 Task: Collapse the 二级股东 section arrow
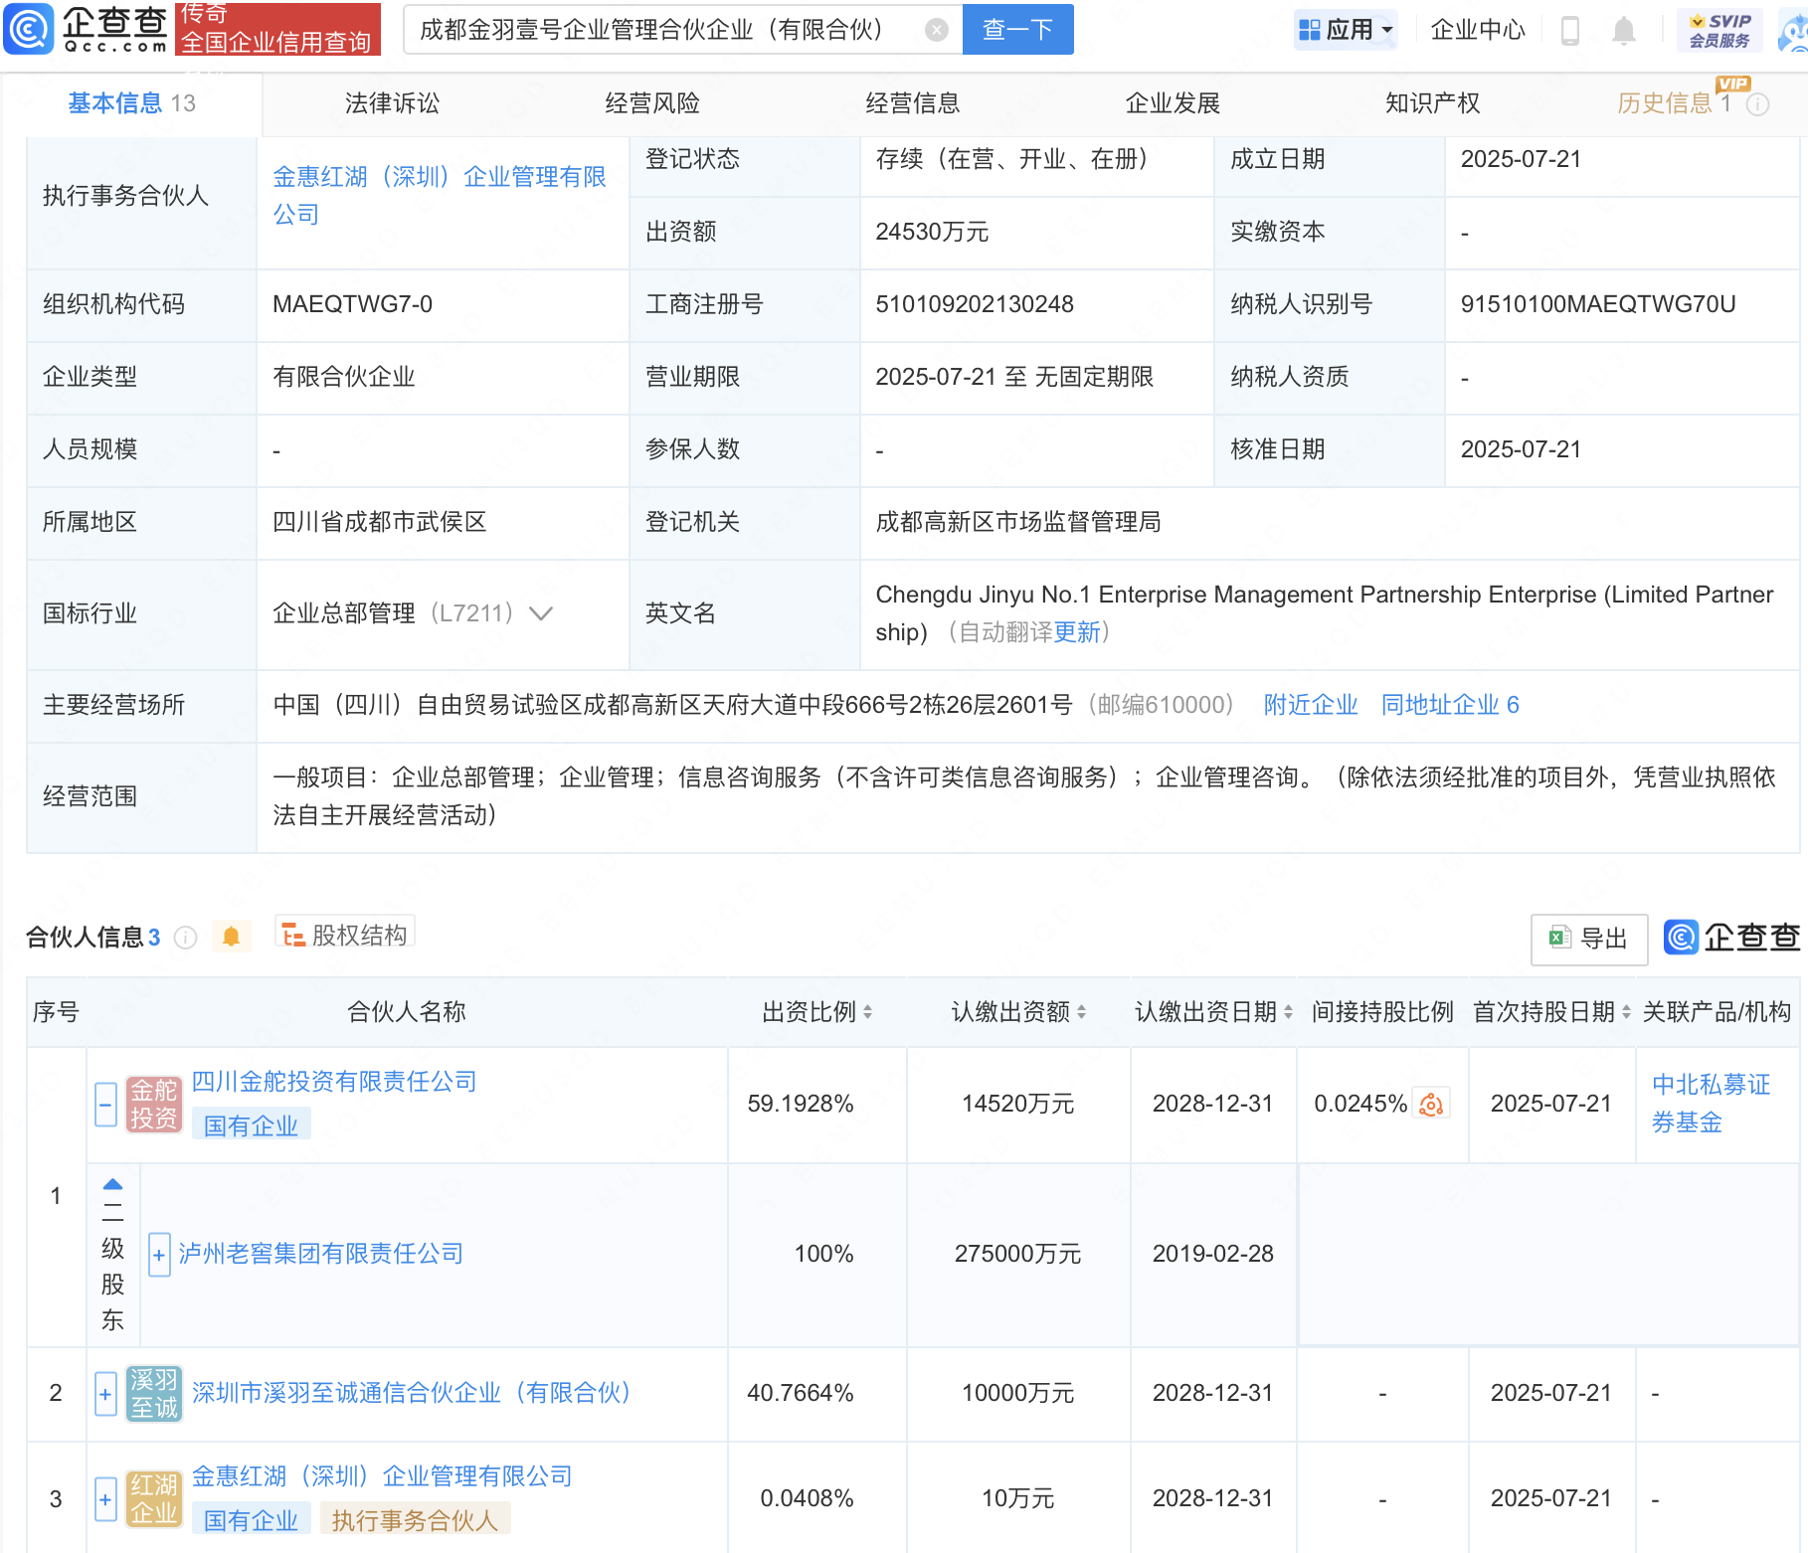coord(113,1184)
